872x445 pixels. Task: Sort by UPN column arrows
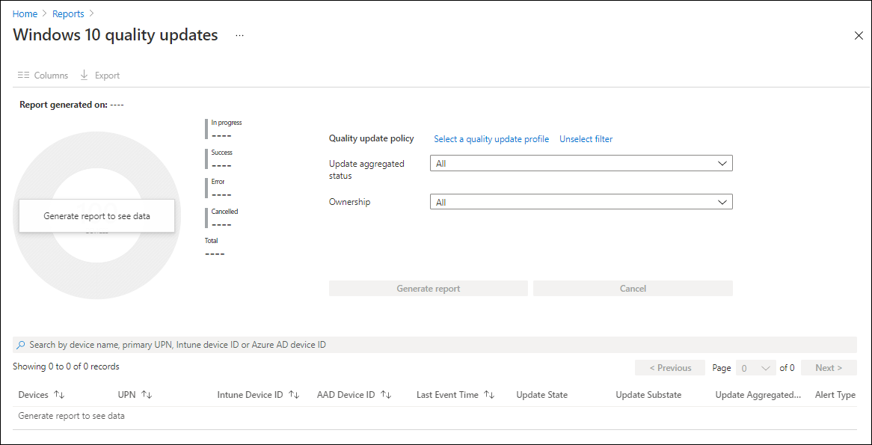click(147, 395)
